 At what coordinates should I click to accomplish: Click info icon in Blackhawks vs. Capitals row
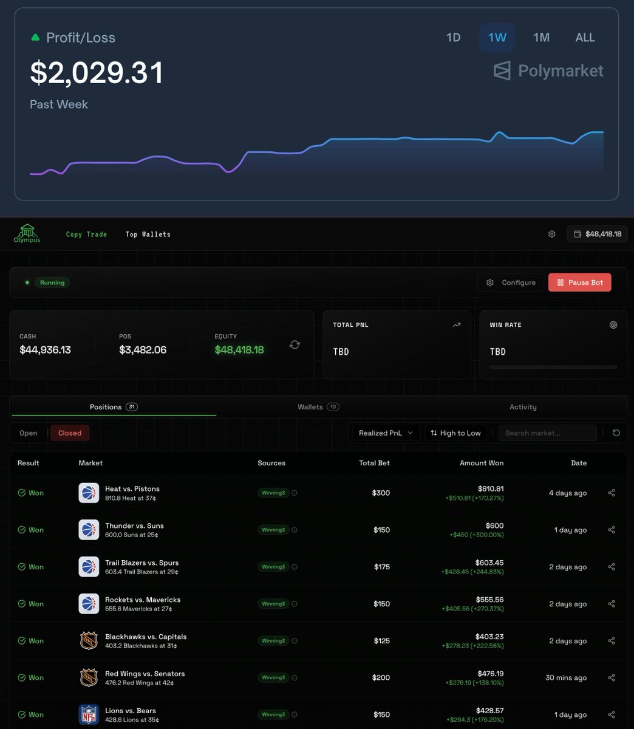295,641
